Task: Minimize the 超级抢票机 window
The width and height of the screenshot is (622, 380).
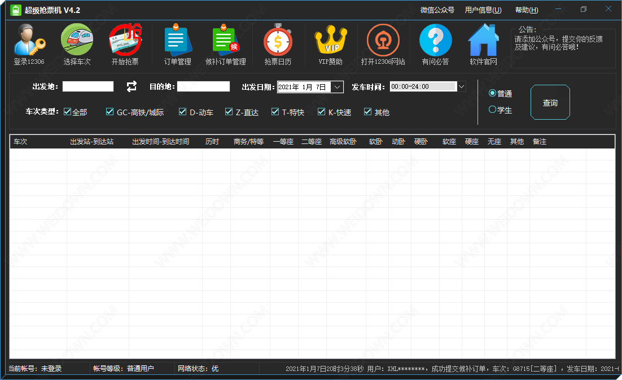Action: pyautogui.click(x=559, y=9)
